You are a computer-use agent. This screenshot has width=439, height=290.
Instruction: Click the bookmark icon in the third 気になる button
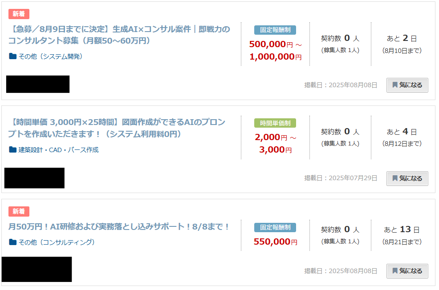[394, 271]
